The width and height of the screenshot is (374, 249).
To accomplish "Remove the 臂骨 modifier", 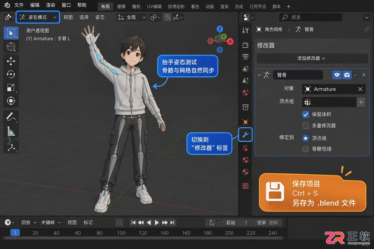I will (x=364, y=75).
